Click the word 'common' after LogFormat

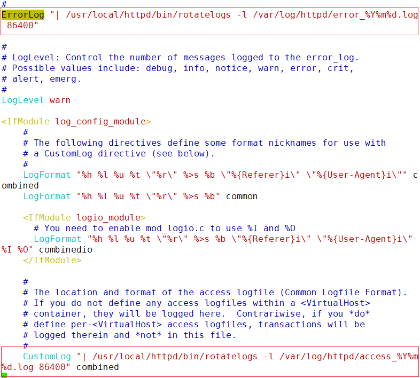(242, 196)
